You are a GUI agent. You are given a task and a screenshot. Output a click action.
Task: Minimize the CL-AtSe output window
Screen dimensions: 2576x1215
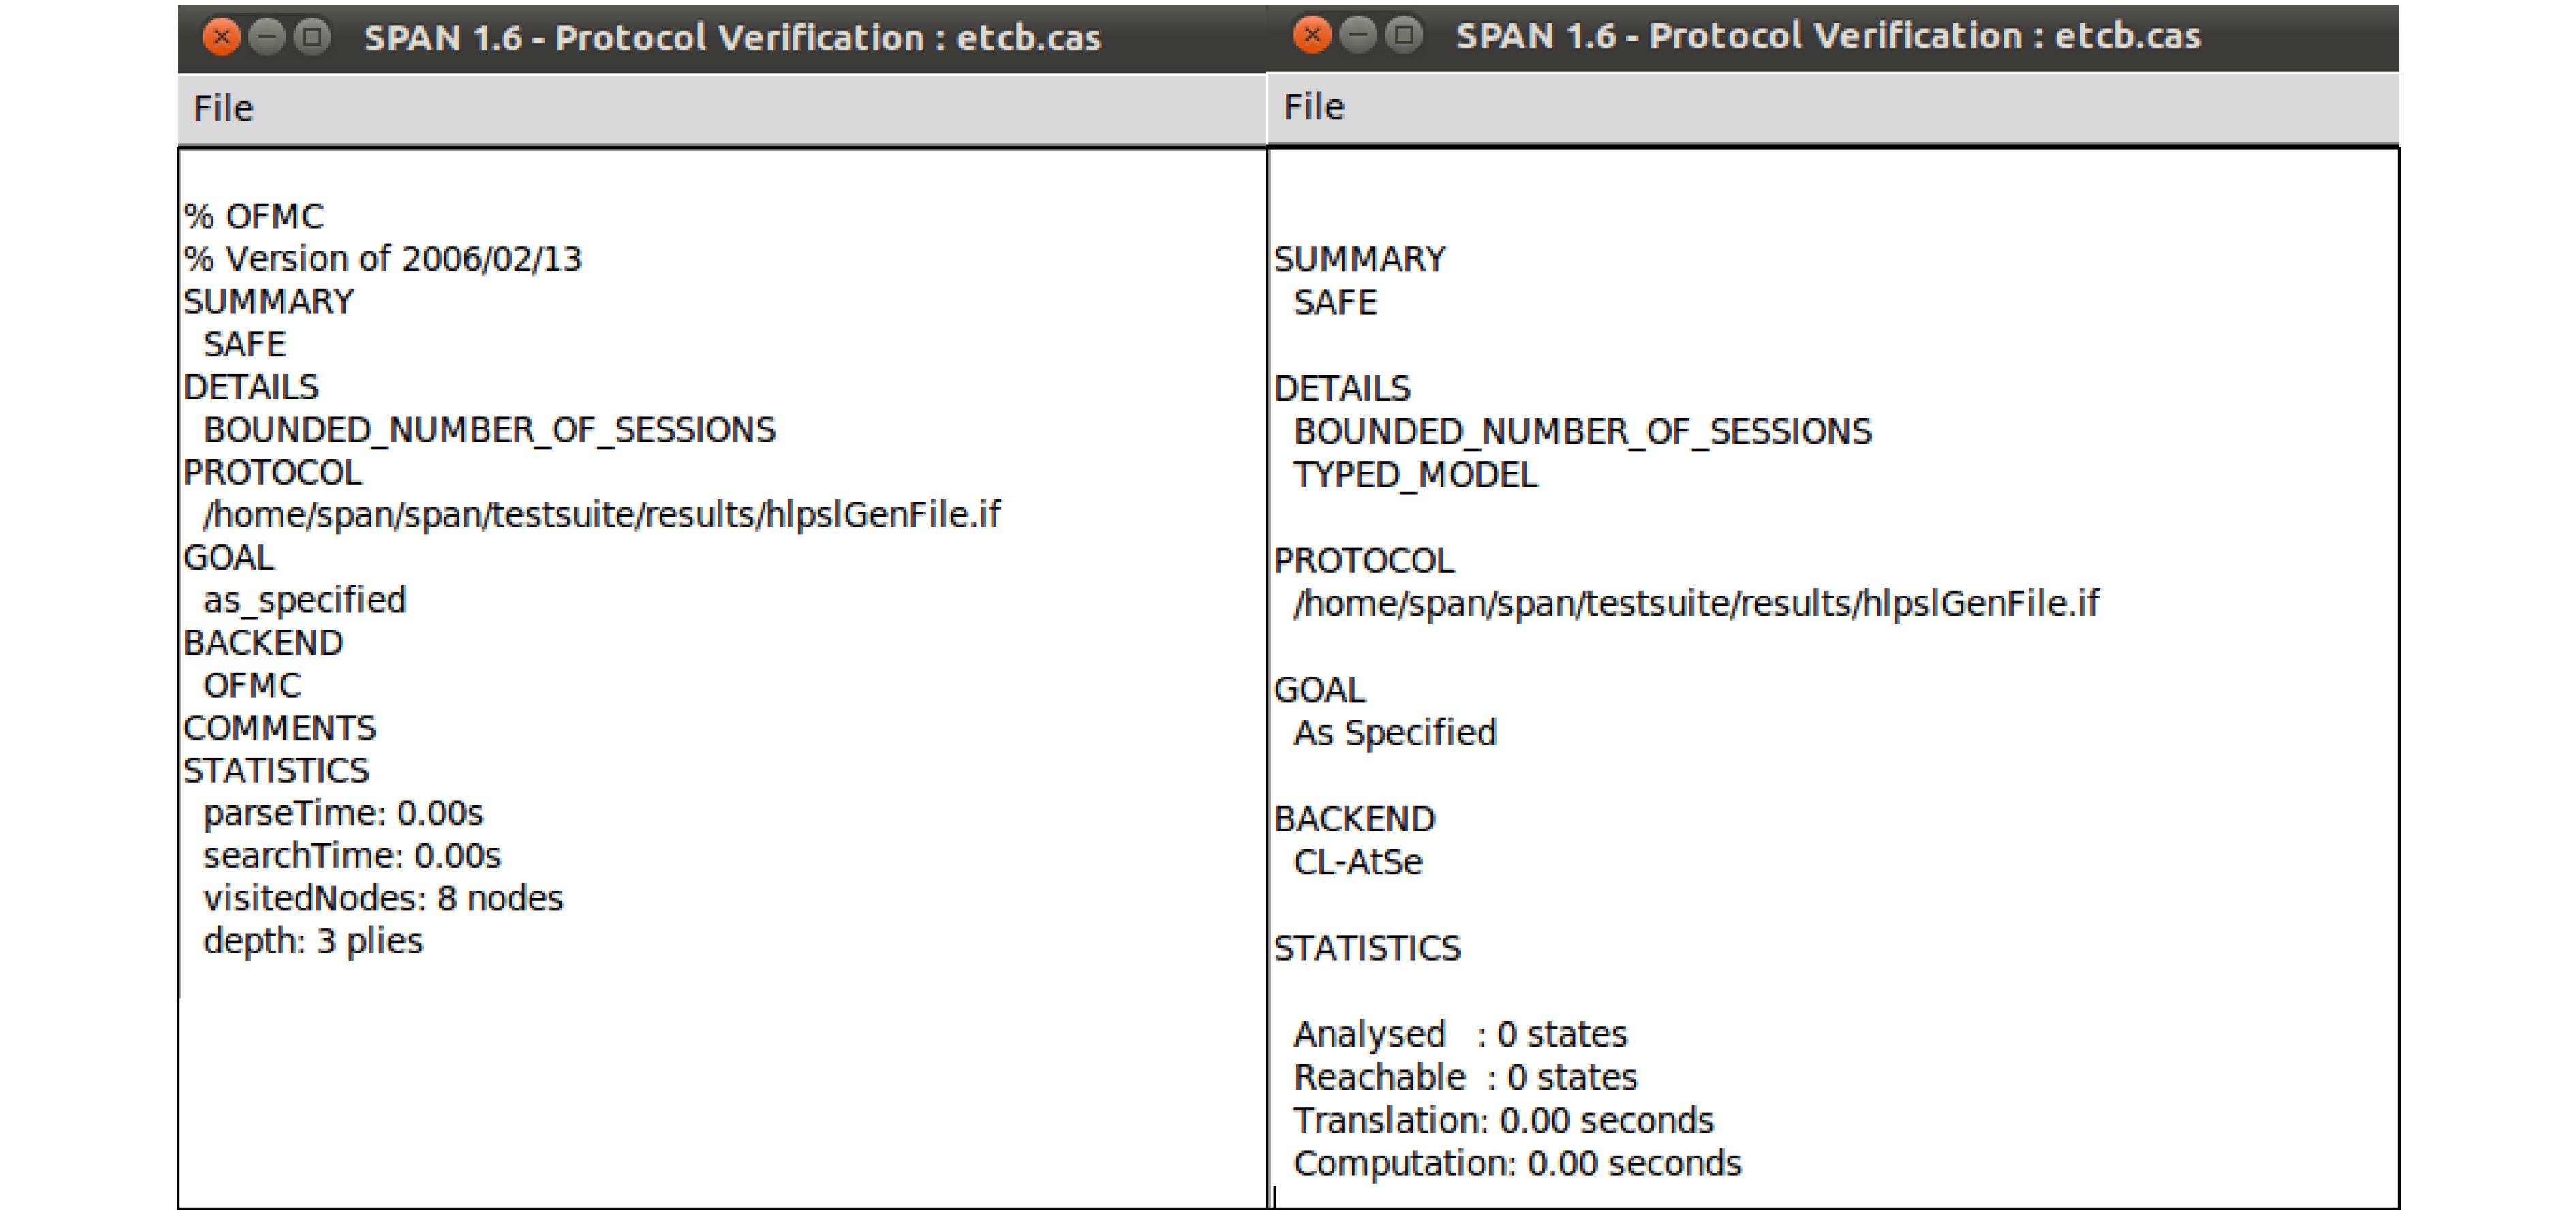coord(1358,36)
